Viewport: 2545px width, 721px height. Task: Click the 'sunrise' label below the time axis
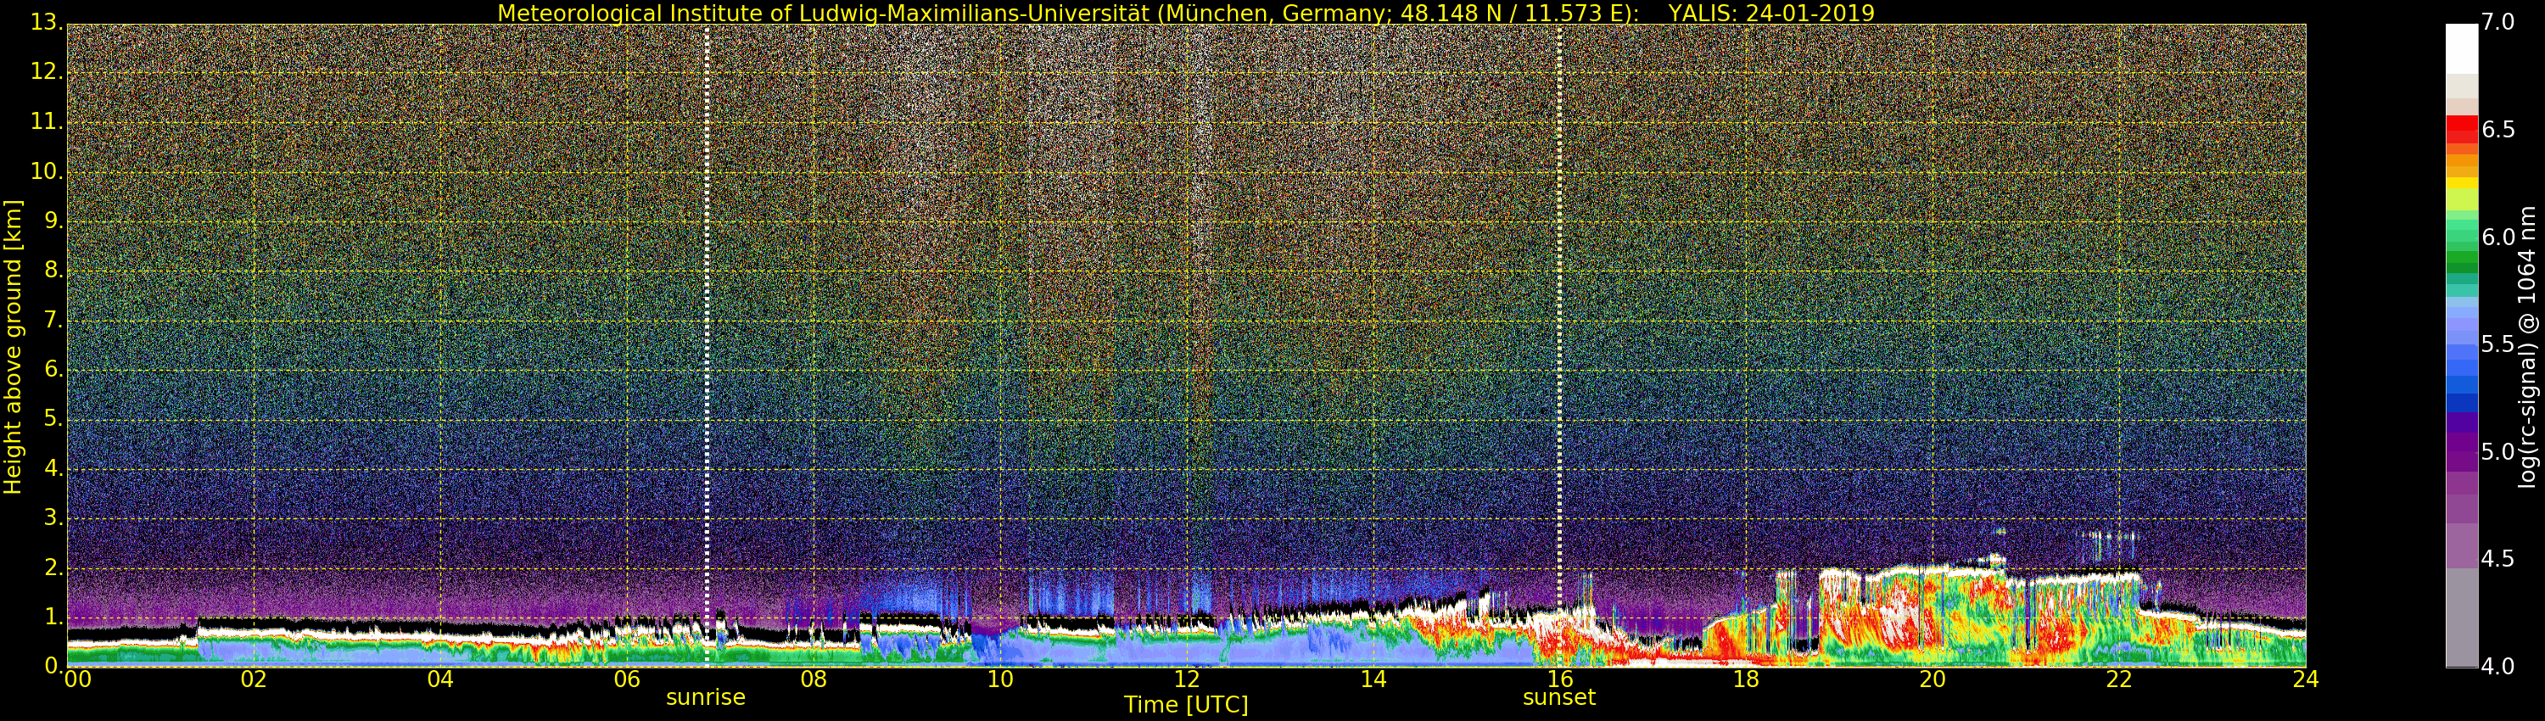tap(706, 697)
